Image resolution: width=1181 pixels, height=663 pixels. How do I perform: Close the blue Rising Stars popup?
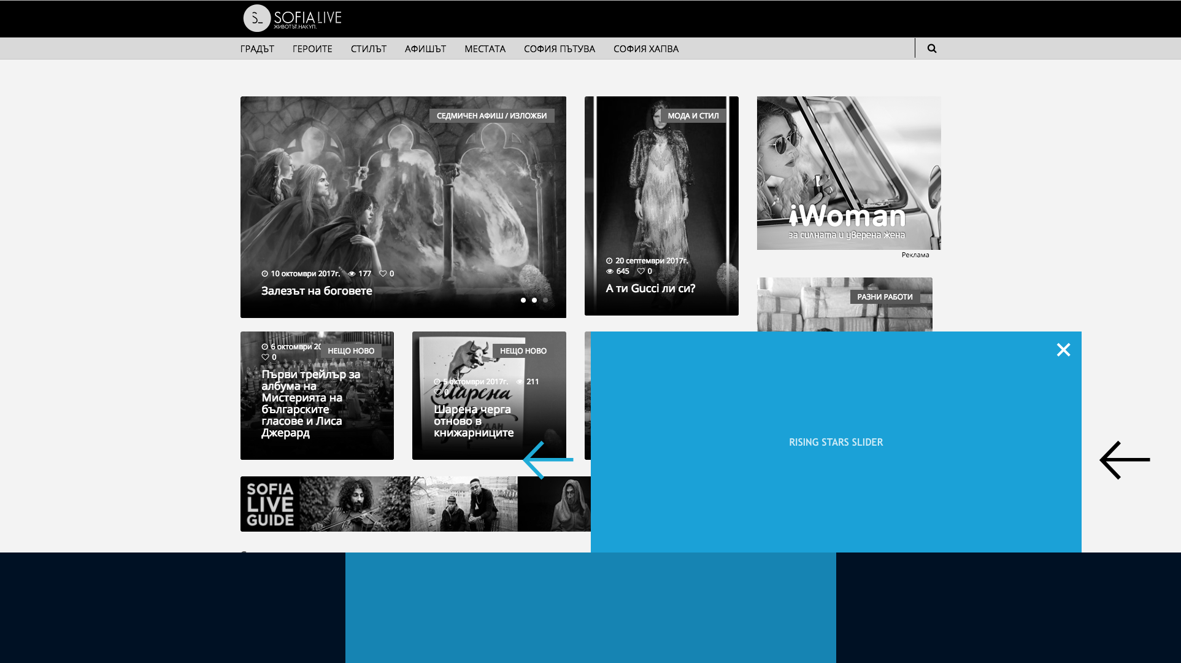1063,350
